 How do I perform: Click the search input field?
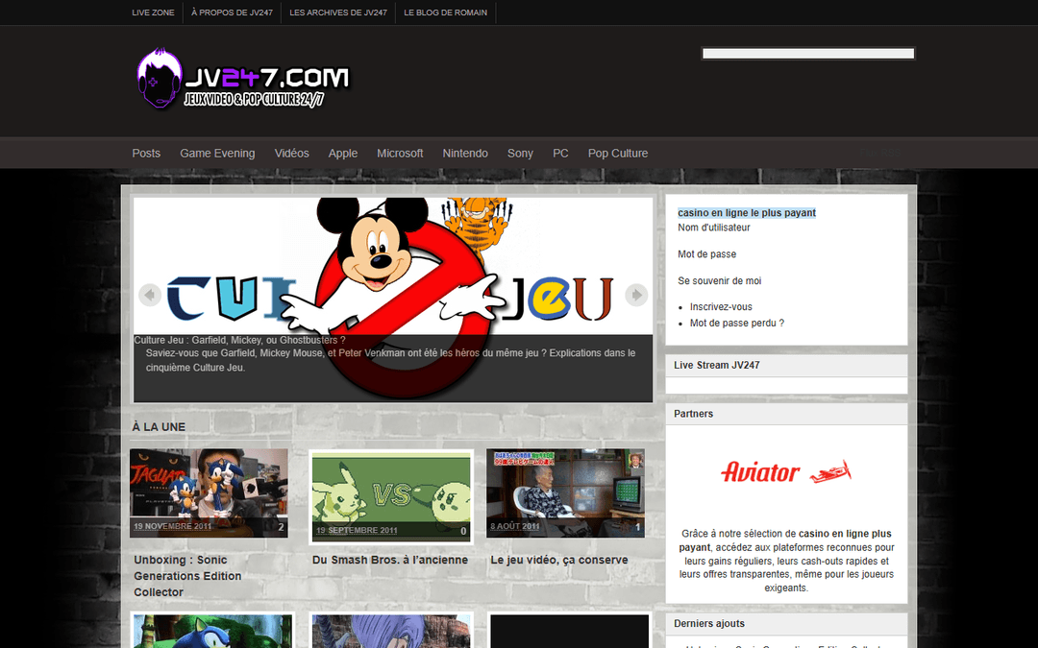[x=808, y=54]
